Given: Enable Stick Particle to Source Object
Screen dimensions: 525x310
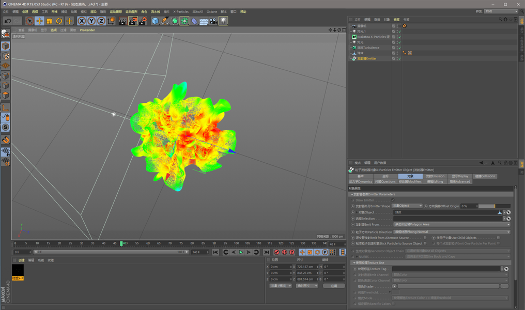Looking at the screenshot, I should tap(425, 243).
